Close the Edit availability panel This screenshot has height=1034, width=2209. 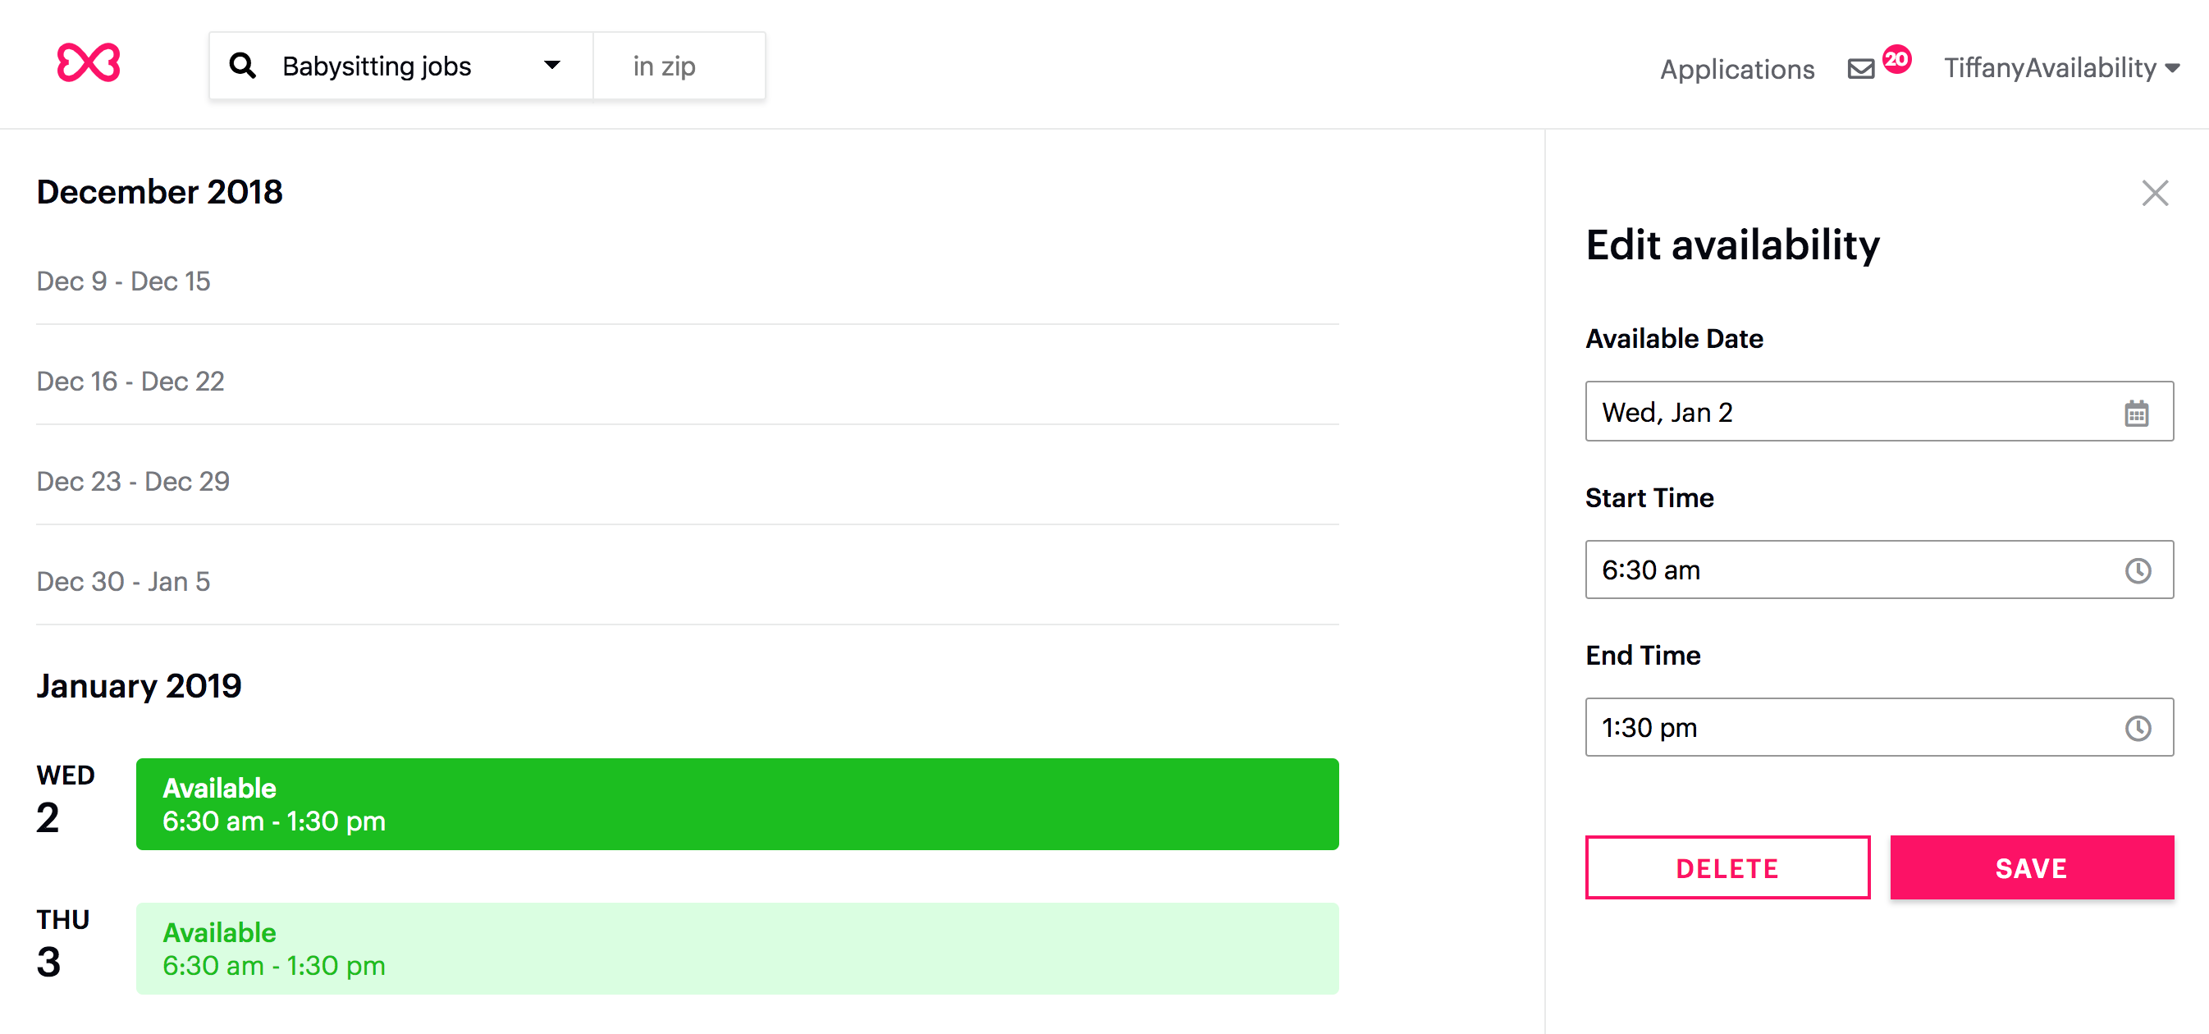pos(2154,193)
